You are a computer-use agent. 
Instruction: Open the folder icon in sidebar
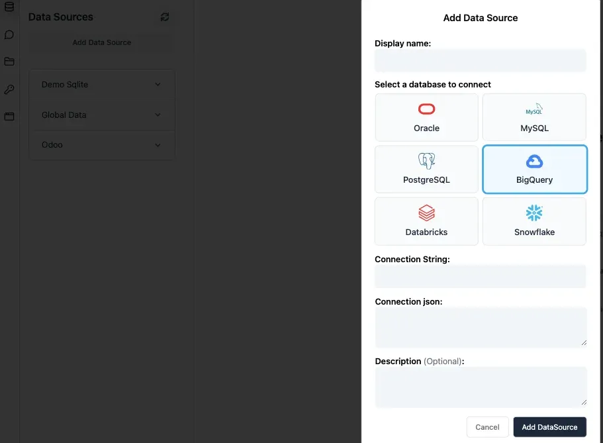pyautogui.click(x=9, y=62)
